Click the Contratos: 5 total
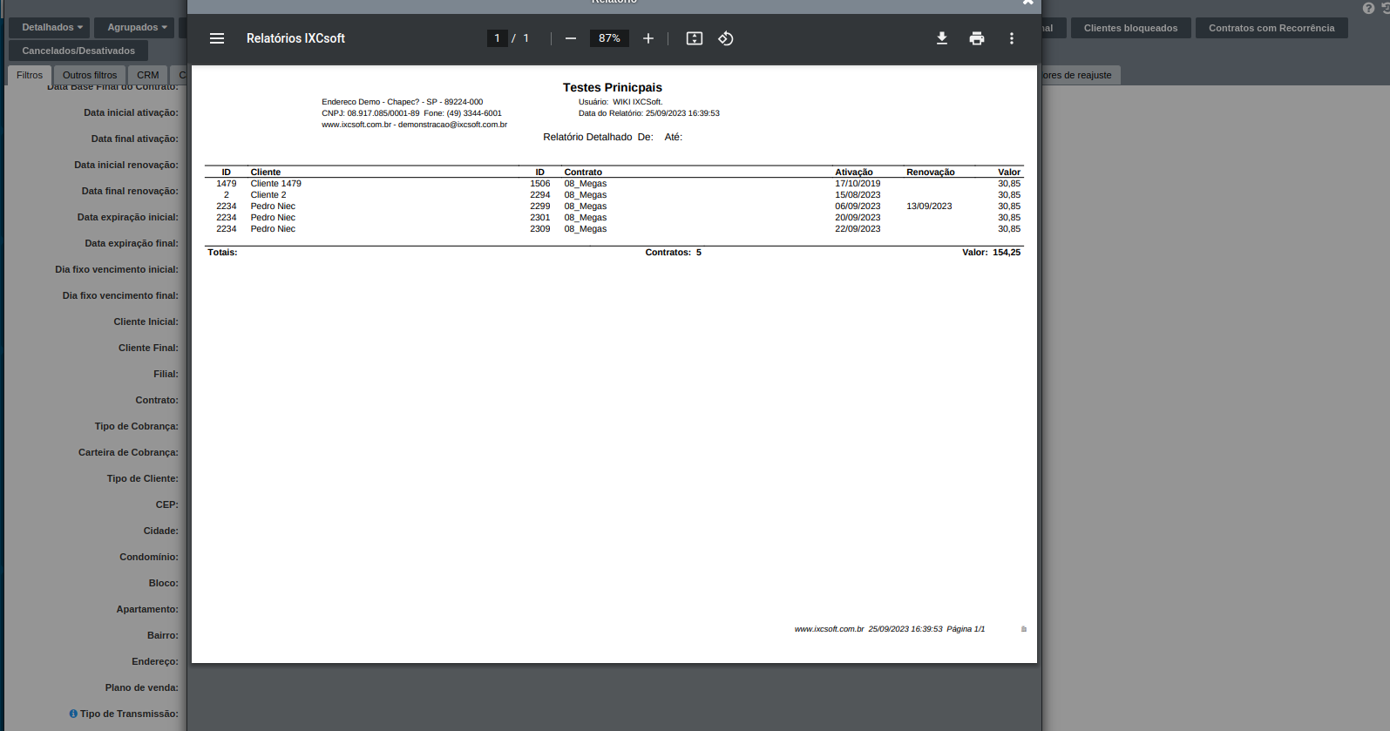The height and width of the screenshot is (731, 1390). point(673,253)
